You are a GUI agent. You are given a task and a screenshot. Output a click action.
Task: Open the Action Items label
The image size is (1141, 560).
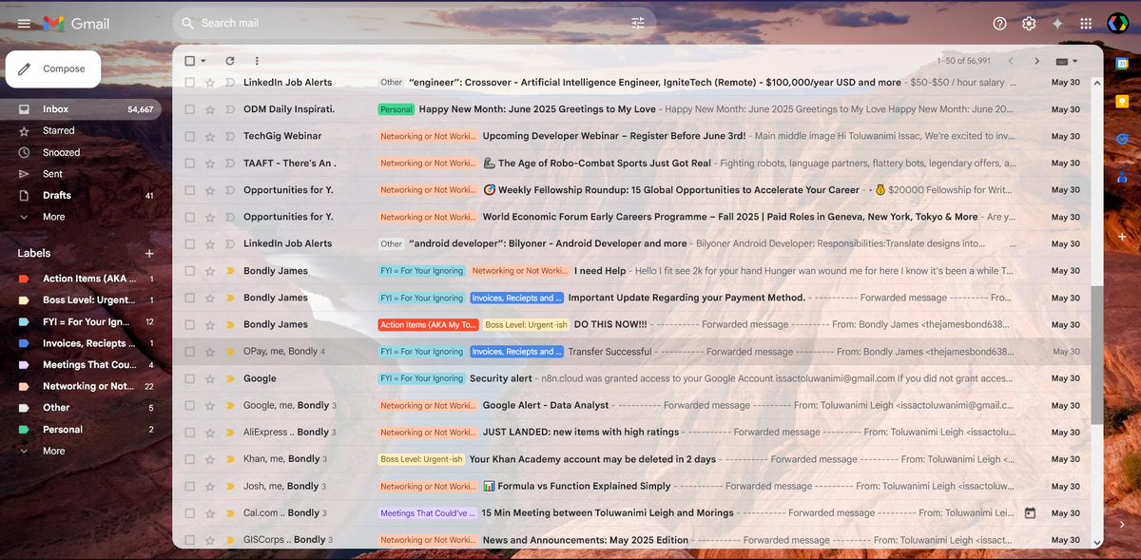tap(81, 279)
